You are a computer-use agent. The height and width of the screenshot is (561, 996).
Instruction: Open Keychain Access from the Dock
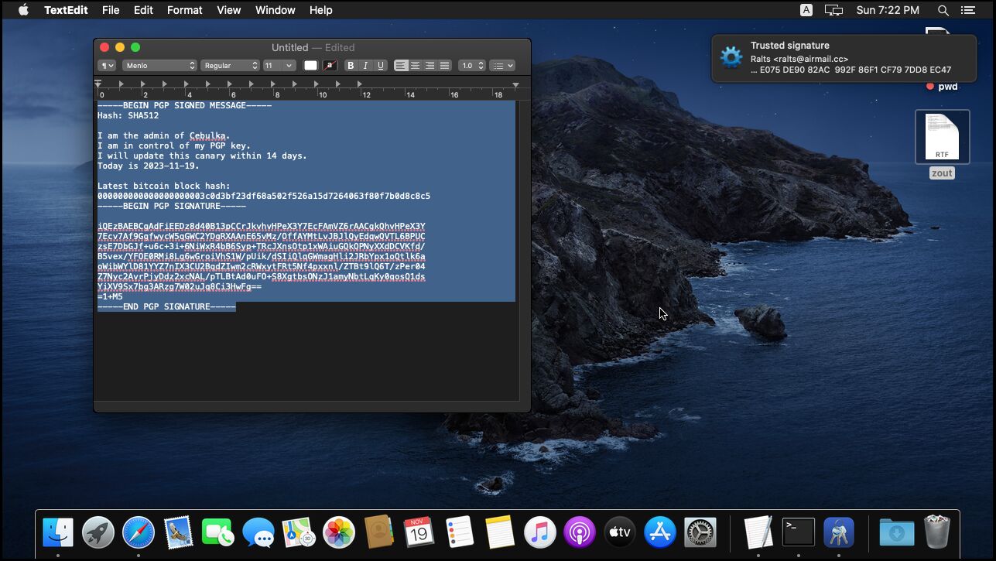pos(838,532)
